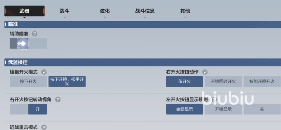Open help icon beside 辅助瞄准
Image resolution: width=281 pixels, height=130 pixels.
click(35, 34)
